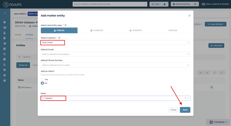Click the Add entity button

(216, 45)
